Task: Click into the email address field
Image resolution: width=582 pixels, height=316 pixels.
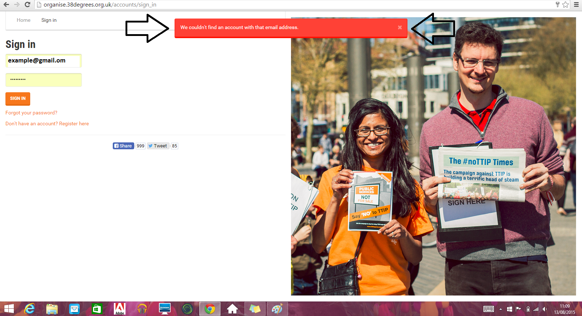Action: coord(43,61)
